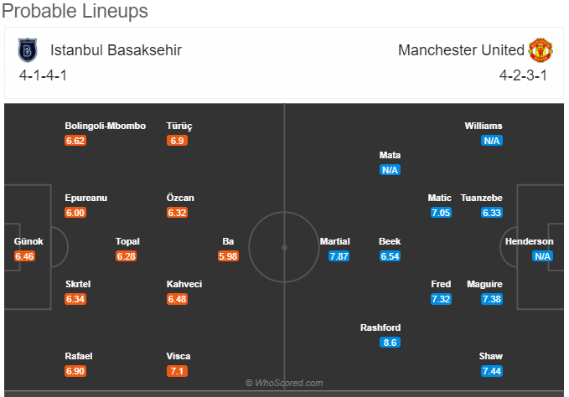The height and width of the screenshot is (397, 569).
Task: Select Rashford's 8.6 rating badge
Action: (390, 343)
